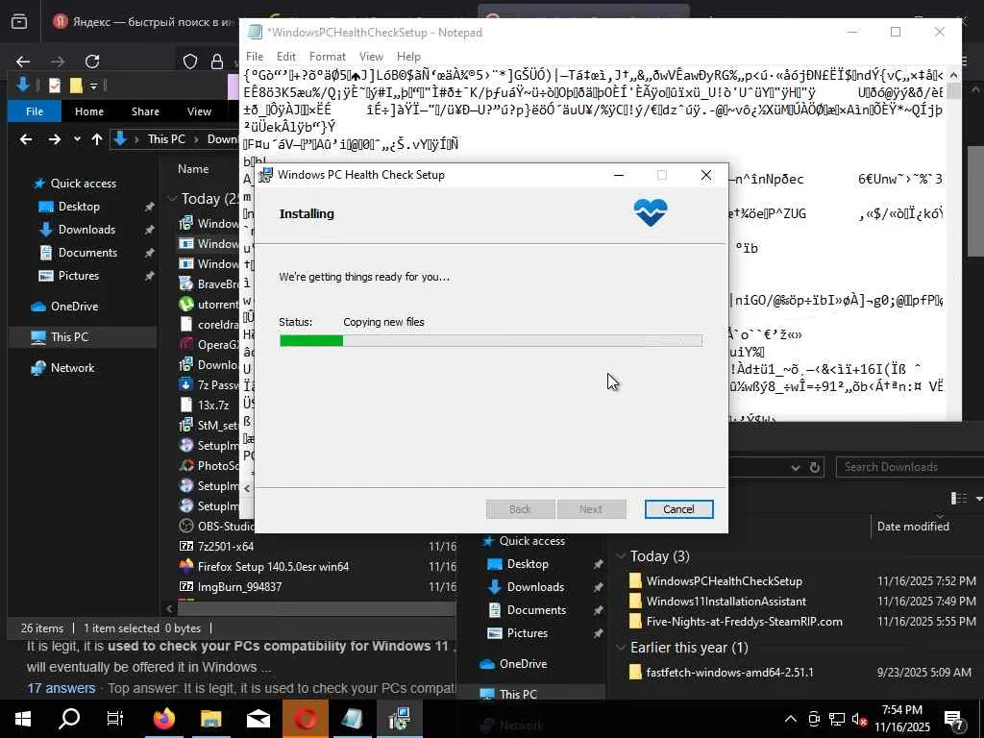The width and height of the screenshot is (984, 738).
Task: Open Desktop in left navigation pane
Action: click(x=79, y=207)
